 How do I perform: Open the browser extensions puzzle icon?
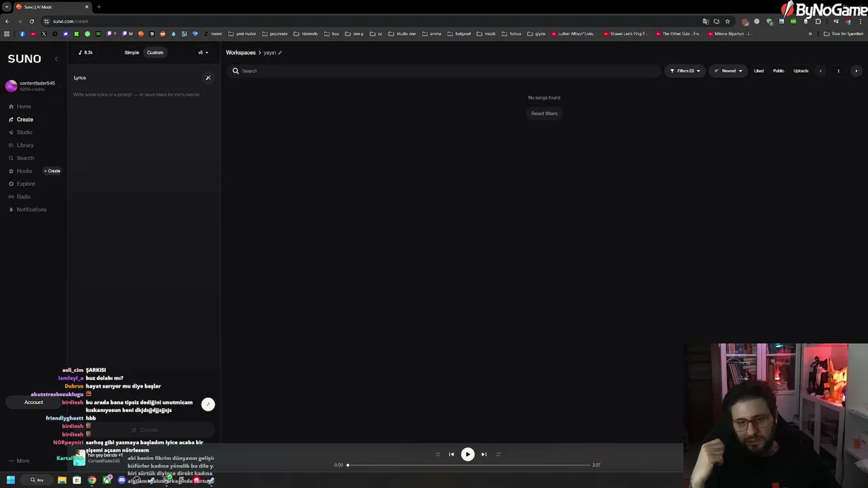coord(818,21)
